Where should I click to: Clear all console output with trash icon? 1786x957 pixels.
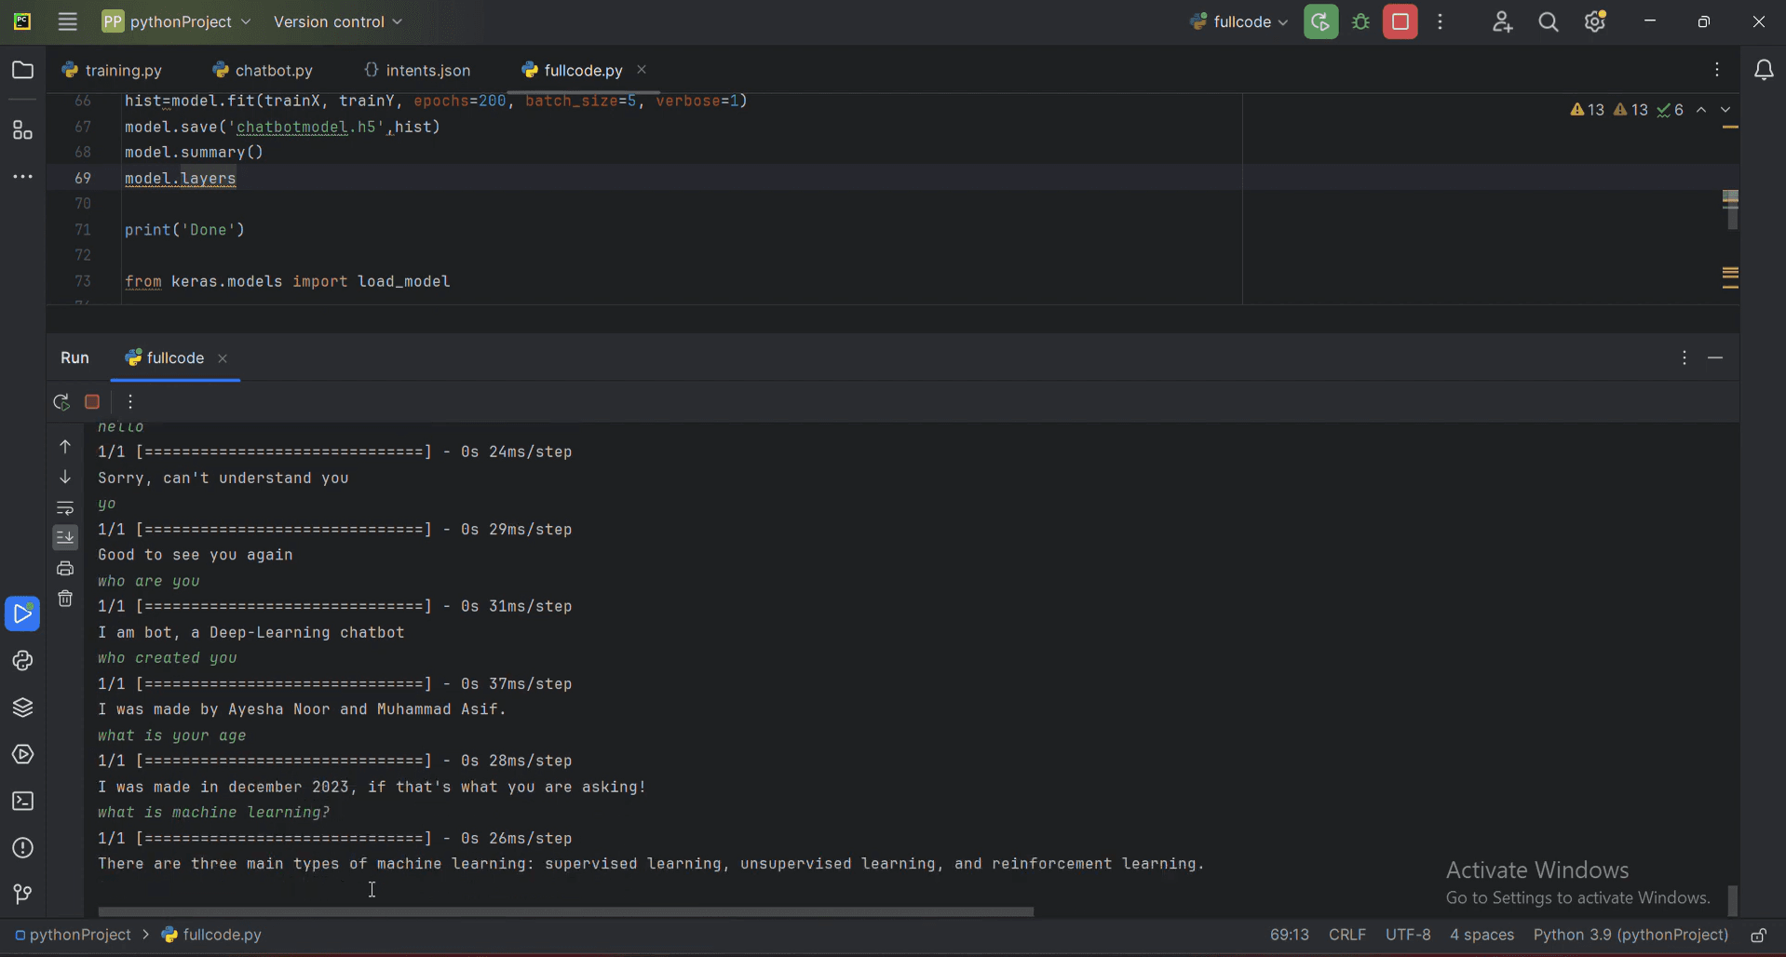pos(65,600)
